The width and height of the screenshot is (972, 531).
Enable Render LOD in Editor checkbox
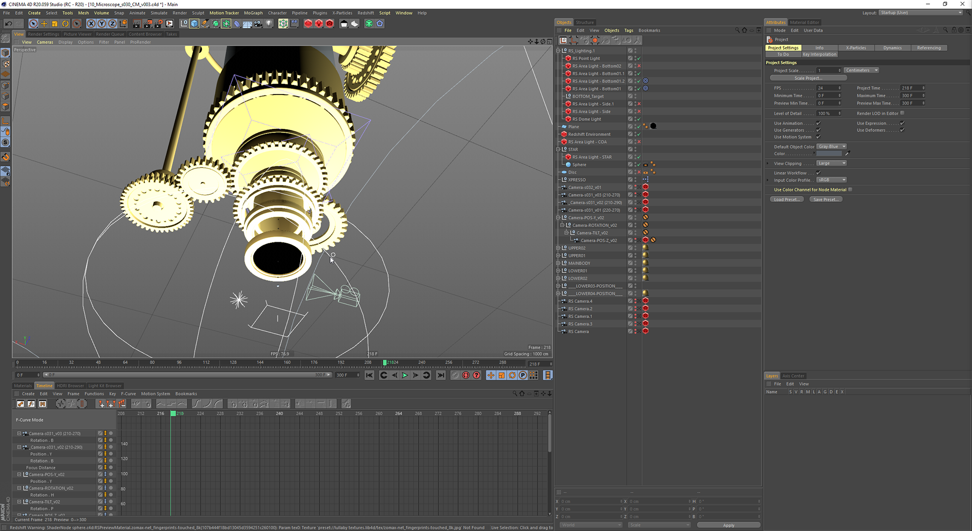(x=902, y=113)
